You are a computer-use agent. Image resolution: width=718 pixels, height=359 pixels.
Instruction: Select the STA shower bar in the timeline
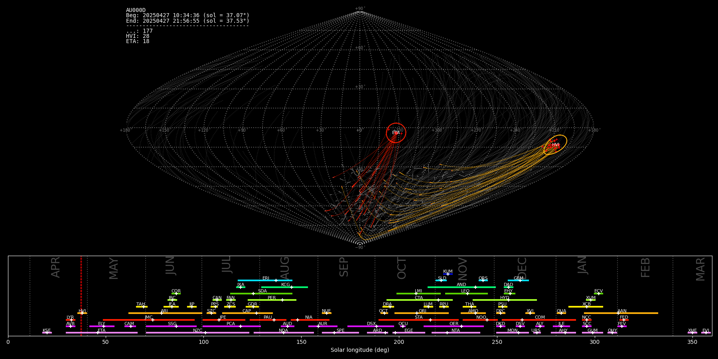click(418, 320)
